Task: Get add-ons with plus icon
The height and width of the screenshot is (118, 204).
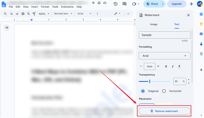Action: (201, 70)
